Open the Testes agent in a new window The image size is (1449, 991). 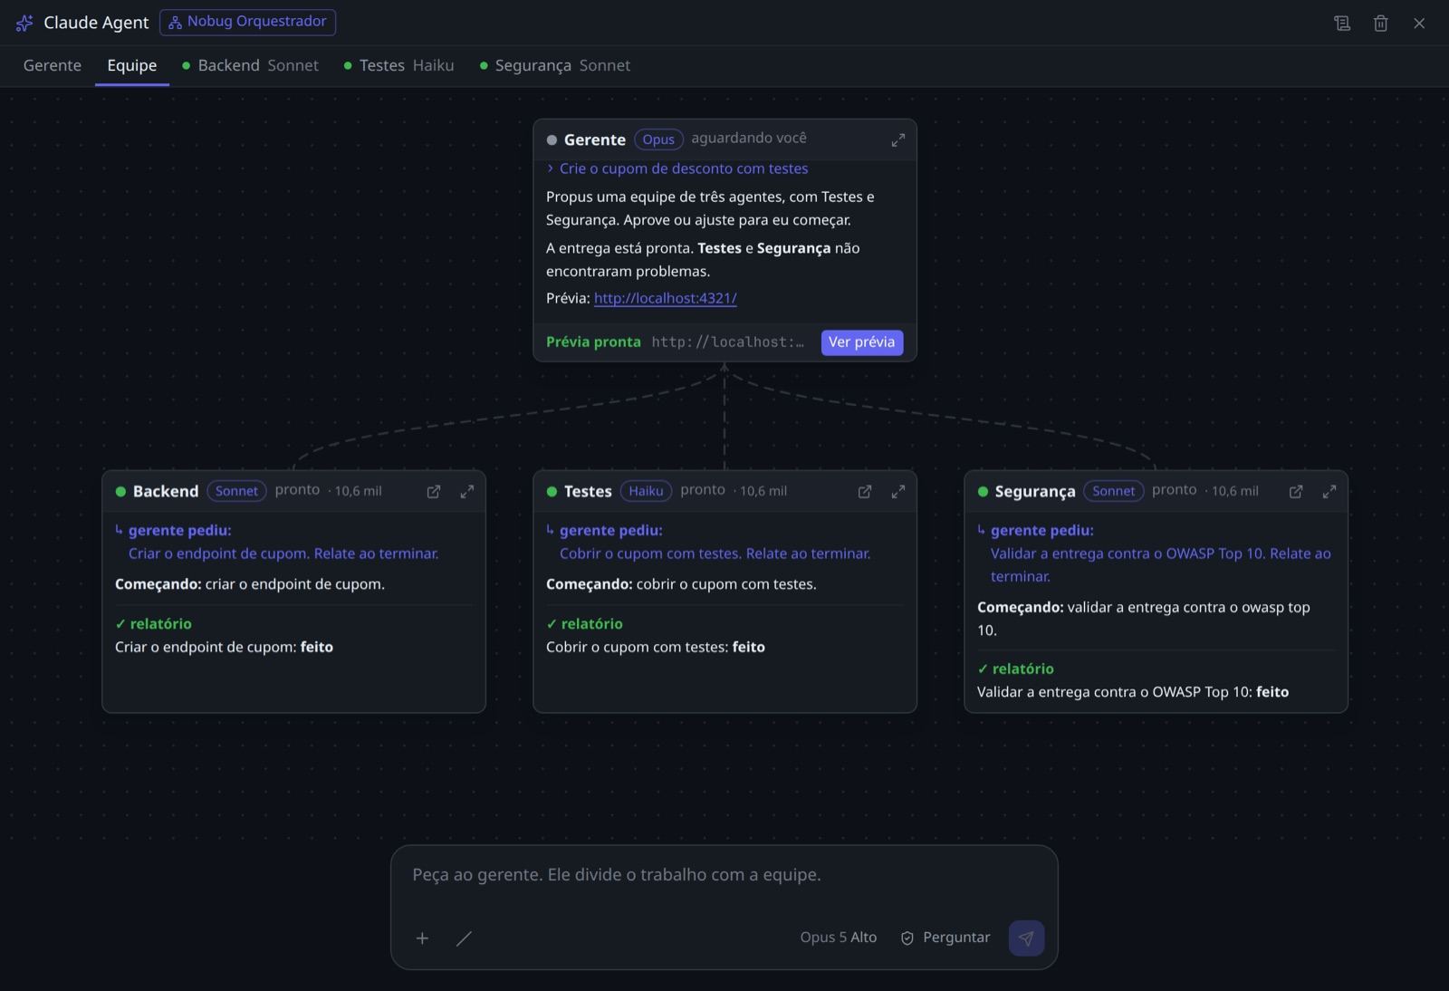865,491
